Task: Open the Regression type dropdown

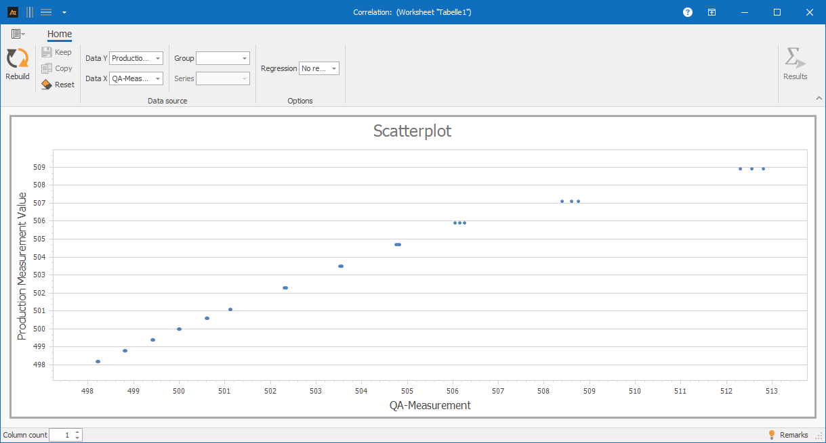Action: (333, 68)
